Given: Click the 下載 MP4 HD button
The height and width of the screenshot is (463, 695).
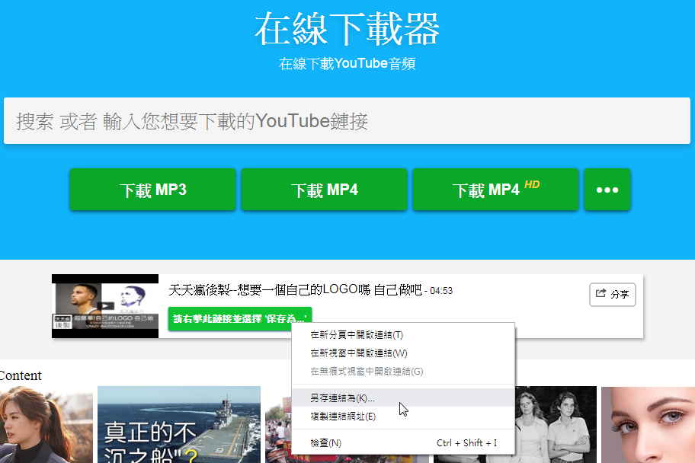Looking at the screenshot, I should pos(496,190).
